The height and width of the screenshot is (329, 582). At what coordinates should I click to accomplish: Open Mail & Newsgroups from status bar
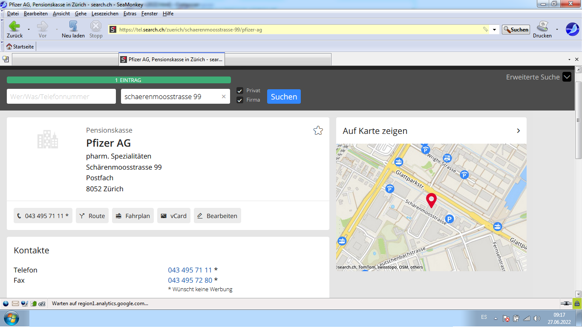15,303
